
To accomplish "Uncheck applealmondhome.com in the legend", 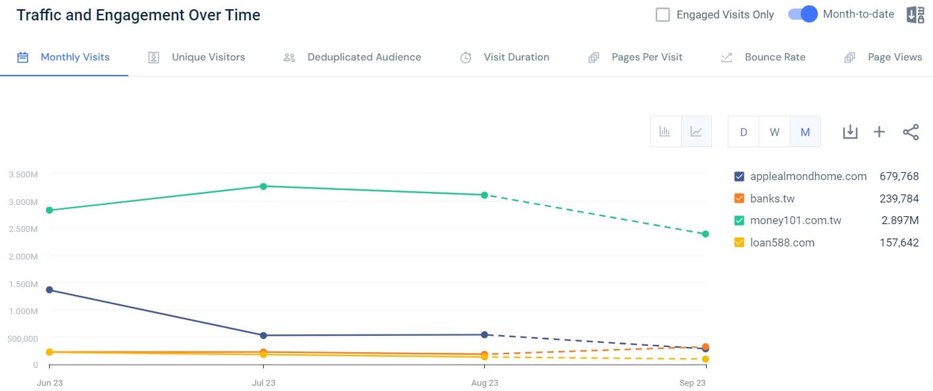I will (x=740, y=176).
